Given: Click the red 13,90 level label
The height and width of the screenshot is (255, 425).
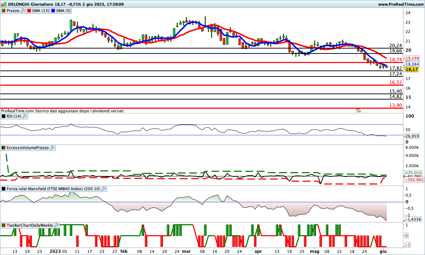Looking at the screenshot, I should click(x=396, y=105).
